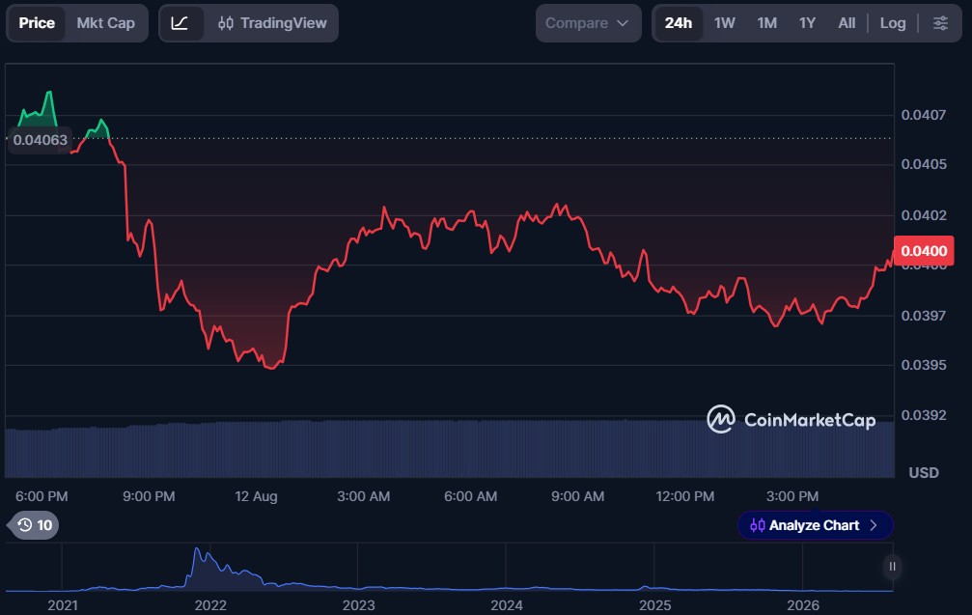Open chart settings sliders icon

click(940, 23)
